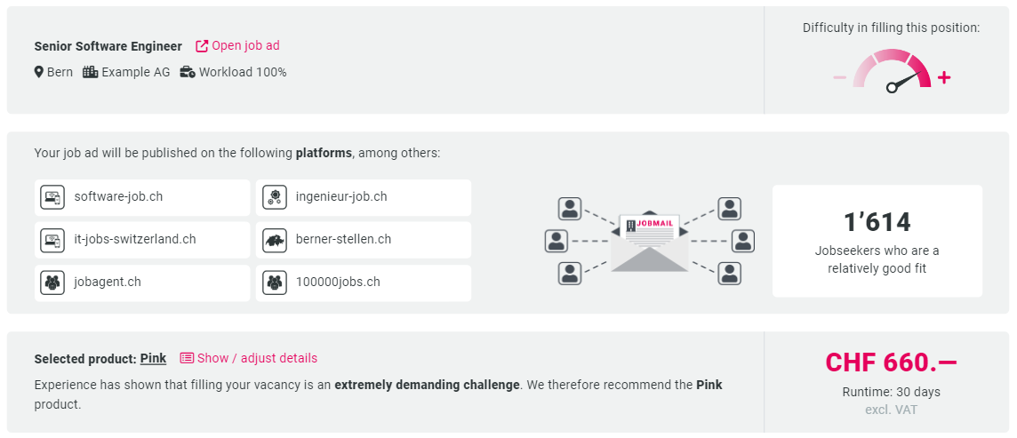
Task: Click the Show / adjust details link
Action: 257,358
